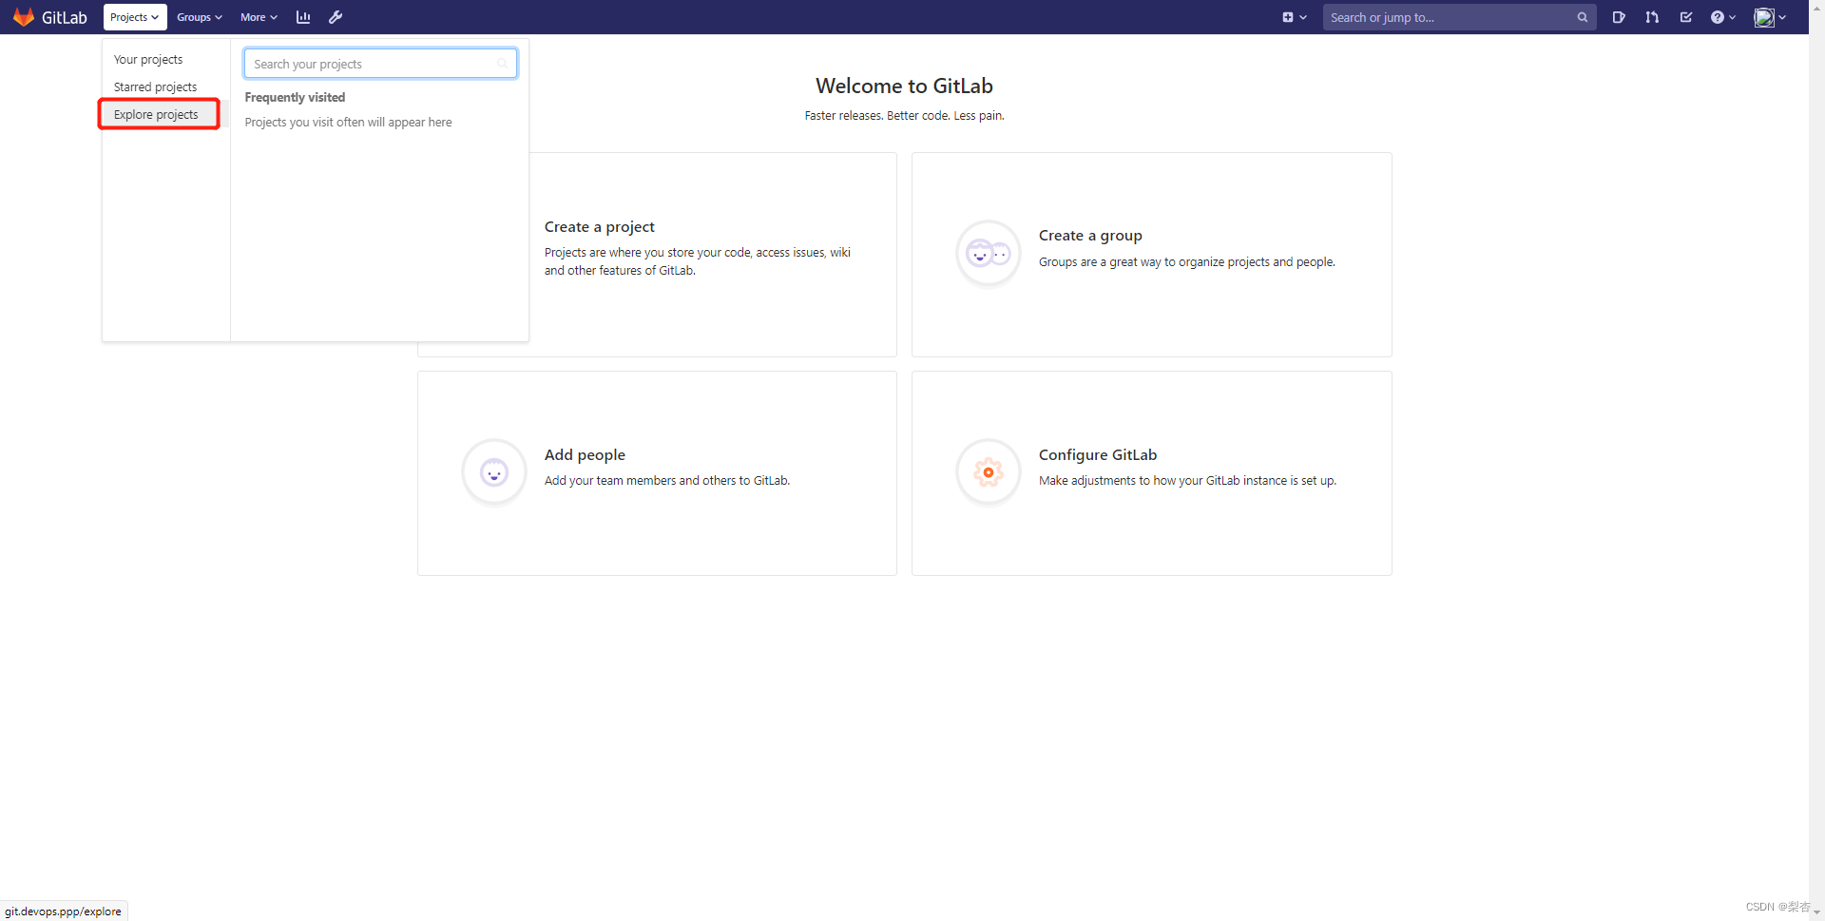This screenshot has height=921, width=1825.
Task: Open the To-Do list icon
Action: coord(1686,17)
